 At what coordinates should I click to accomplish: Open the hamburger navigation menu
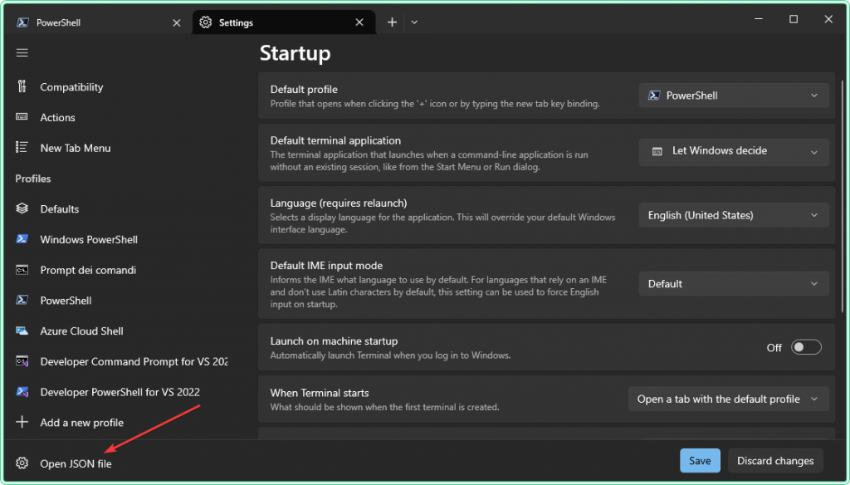tap(22, 52)
